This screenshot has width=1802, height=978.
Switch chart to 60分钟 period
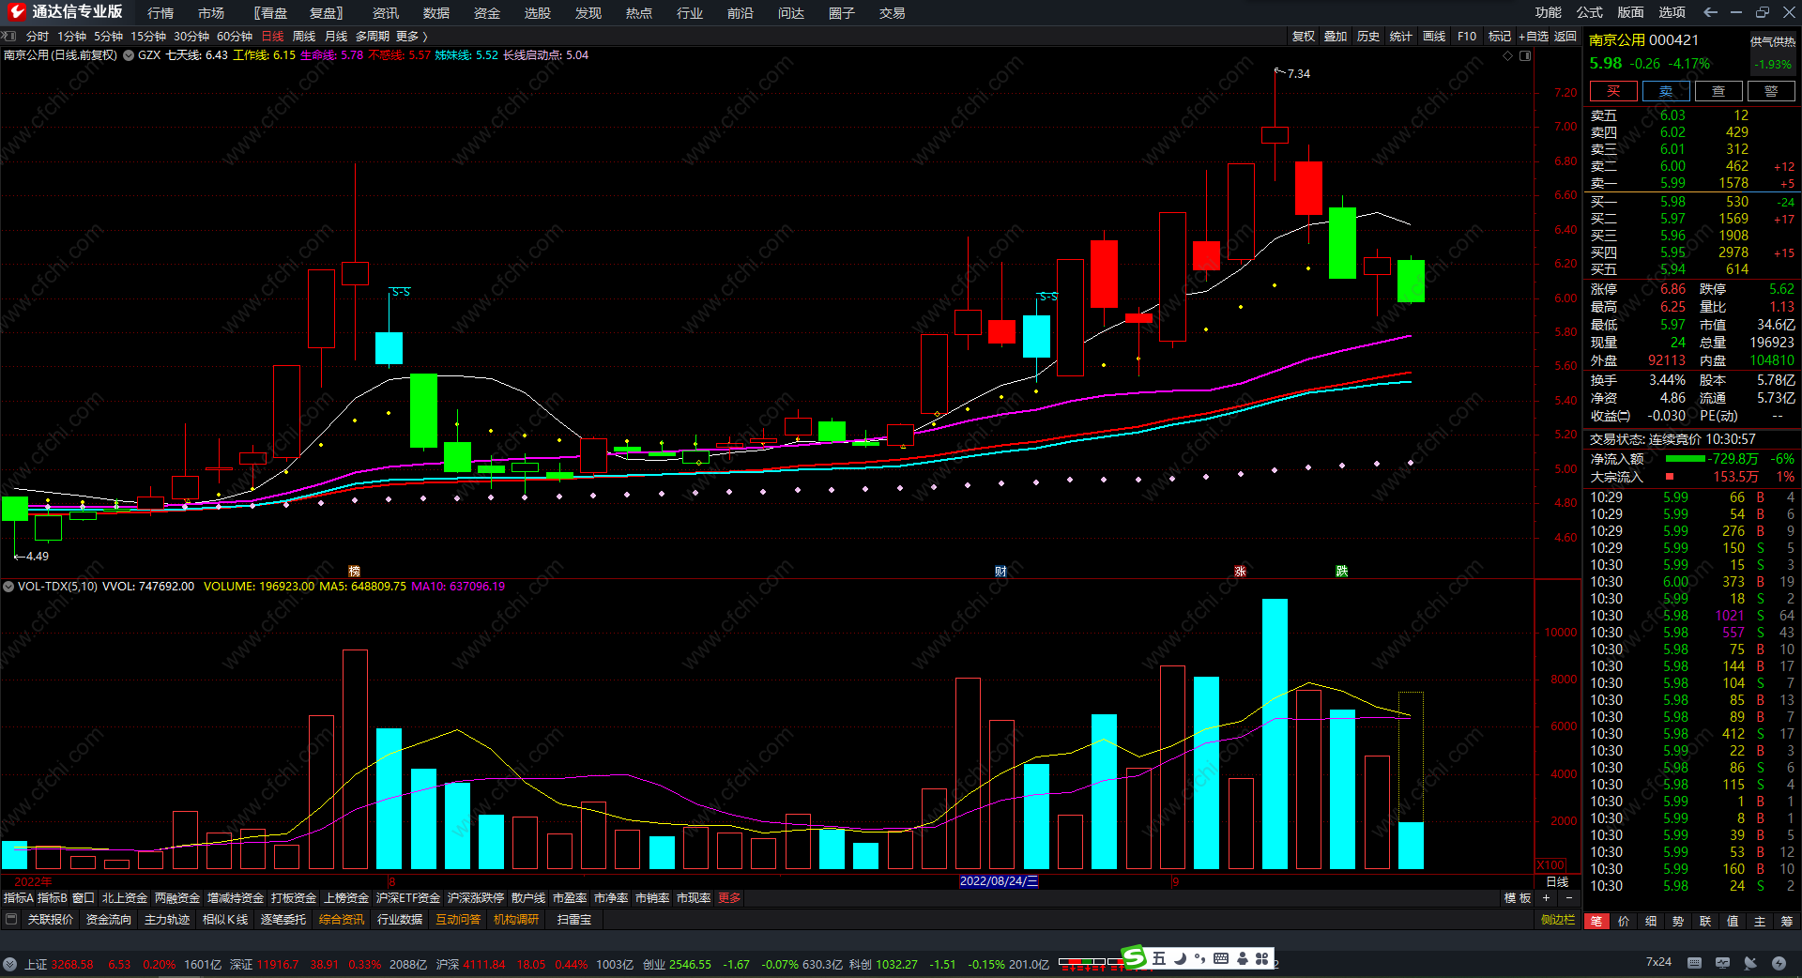(x=235, y=37)
